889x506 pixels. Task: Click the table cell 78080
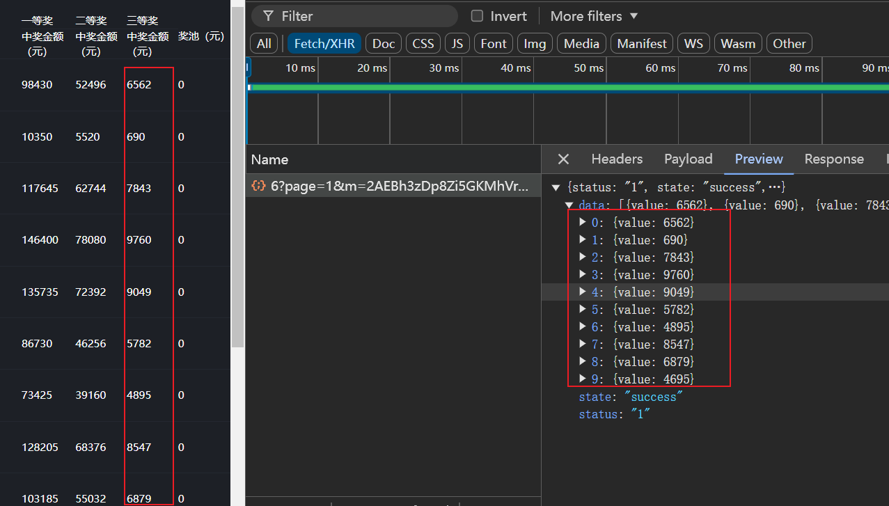(91, 240)
